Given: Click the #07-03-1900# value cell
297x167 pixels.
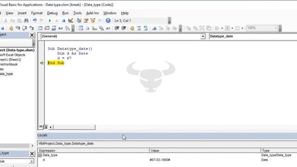Looking at the screenshot, I should [x=160, y=160].
